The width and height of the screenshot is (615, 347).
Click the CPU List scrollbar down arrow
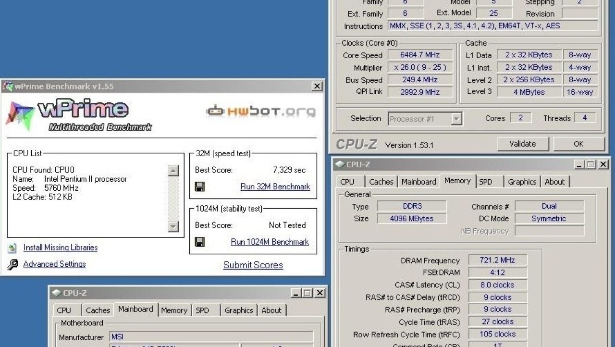pyautogui.click(x=173, y=226)
